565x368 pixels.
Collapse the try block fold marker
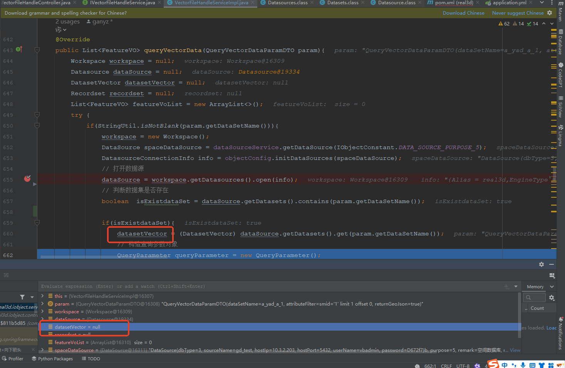pos(37,115)
